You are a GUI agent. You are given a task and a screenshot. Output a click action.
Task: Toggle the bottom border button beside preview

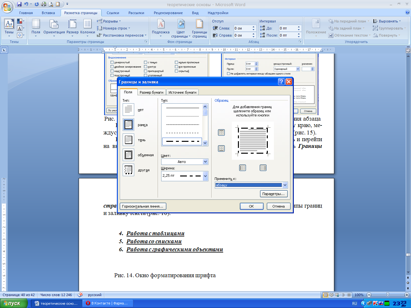coord(221,149)
